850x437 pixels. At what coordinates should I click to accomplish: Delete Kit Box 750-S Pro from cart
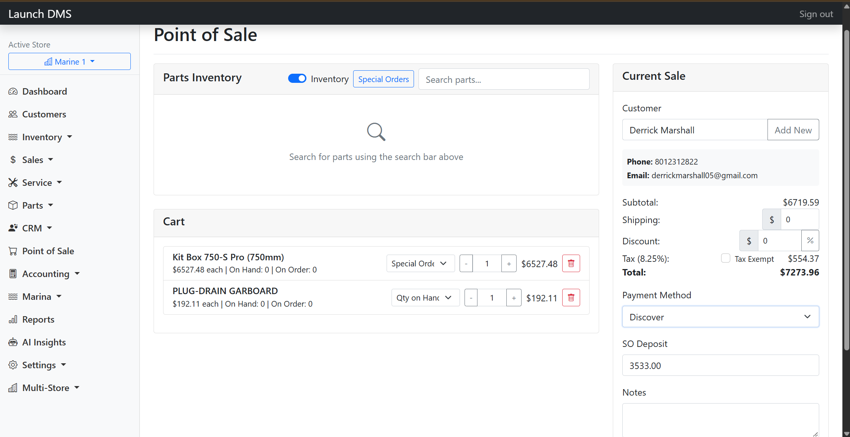click(x=571, y=263)
